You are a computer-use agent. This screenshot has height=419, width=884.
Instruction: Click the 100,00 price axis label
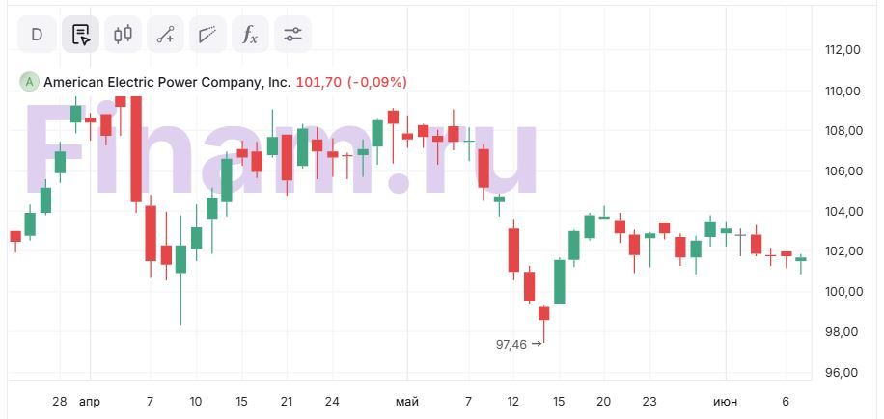click(x=843, y=291)
